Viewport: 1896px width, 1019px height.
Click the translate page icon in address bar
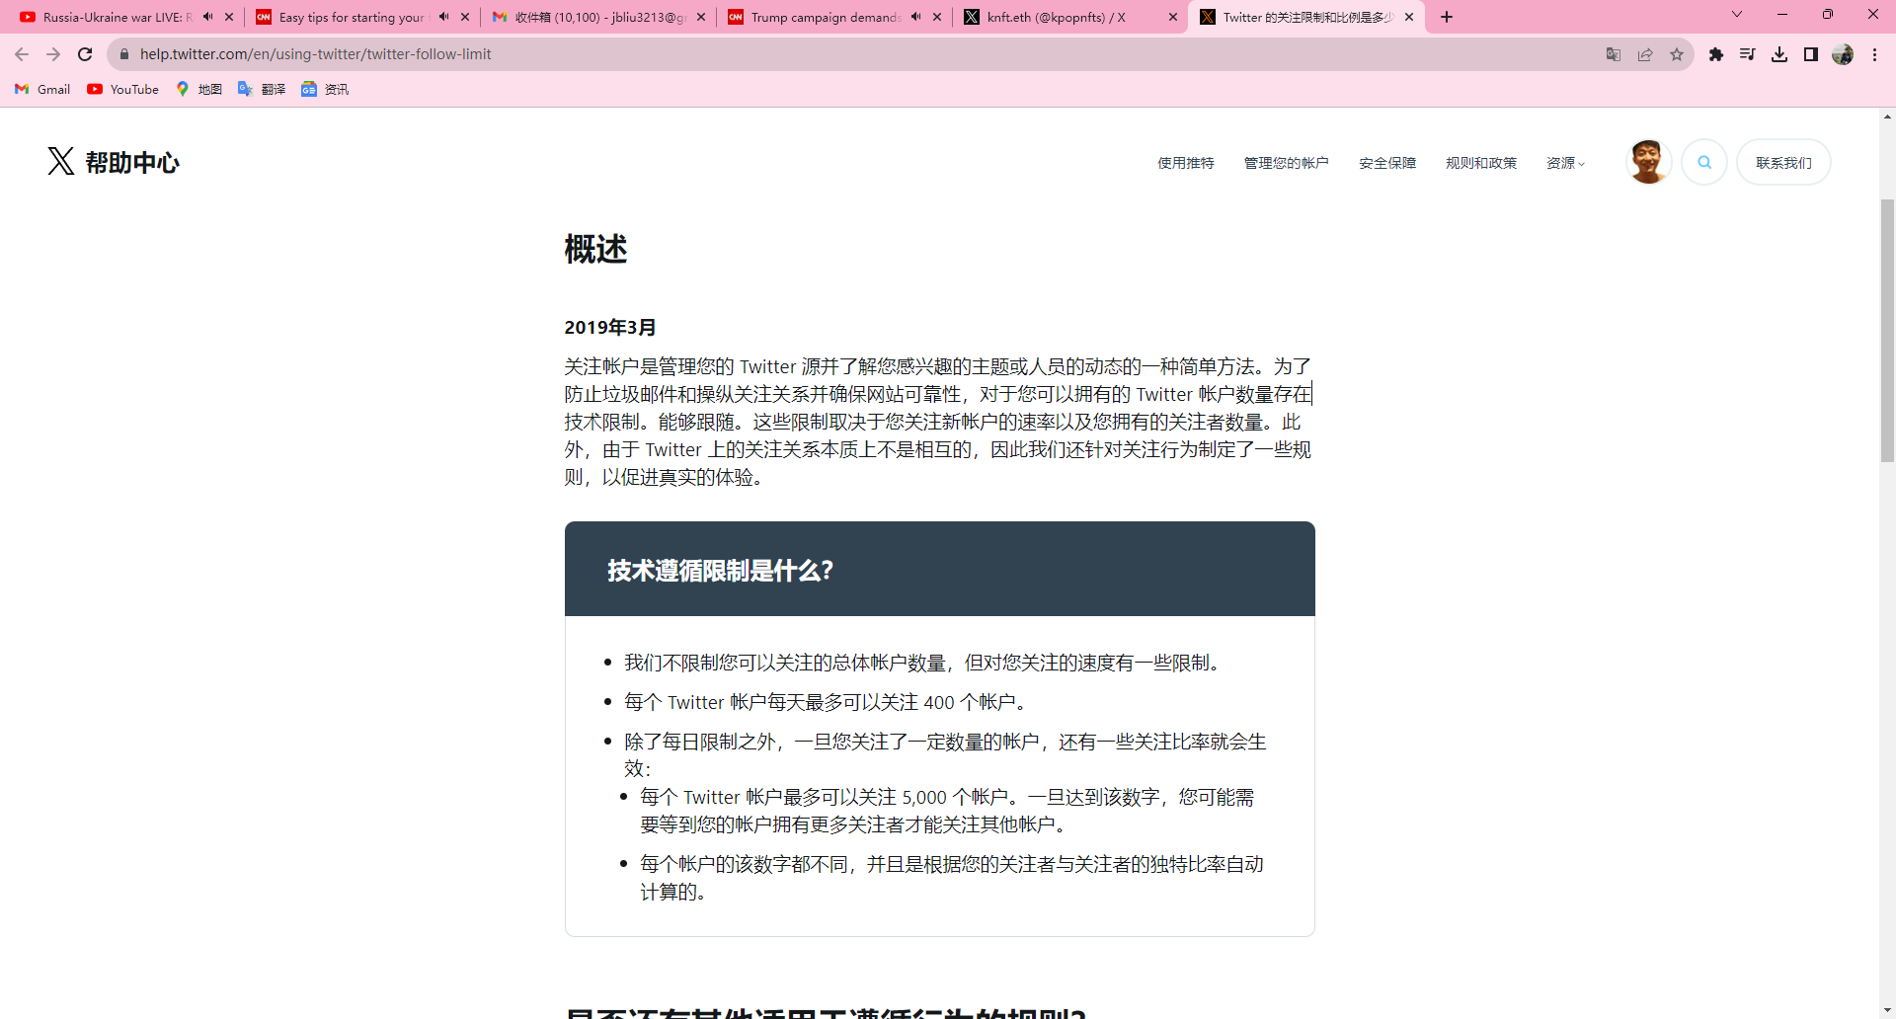coord(1614,54)
